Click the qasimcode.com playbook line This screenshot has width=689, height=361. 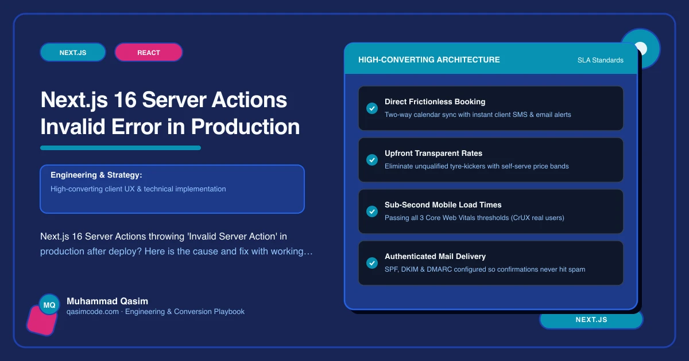tap(156, 312)
